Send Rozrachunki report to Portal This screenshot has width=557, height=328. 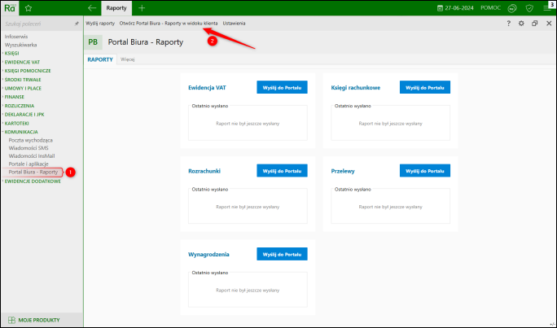click(x=282, y=171)
